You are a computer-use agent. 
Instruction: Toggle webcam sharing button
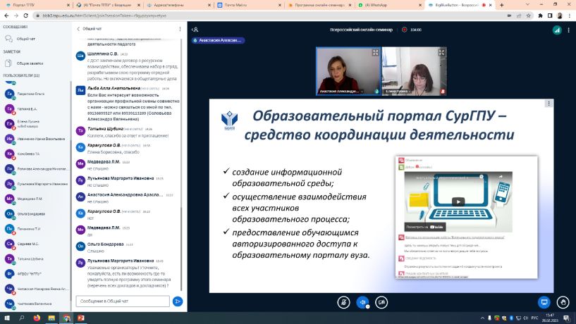point(381,302)
